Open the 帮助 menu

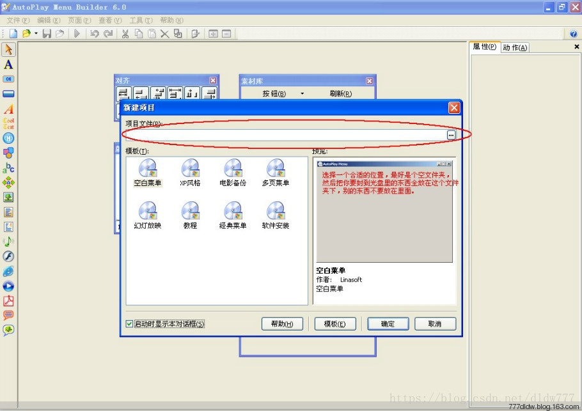click(171, 20)
